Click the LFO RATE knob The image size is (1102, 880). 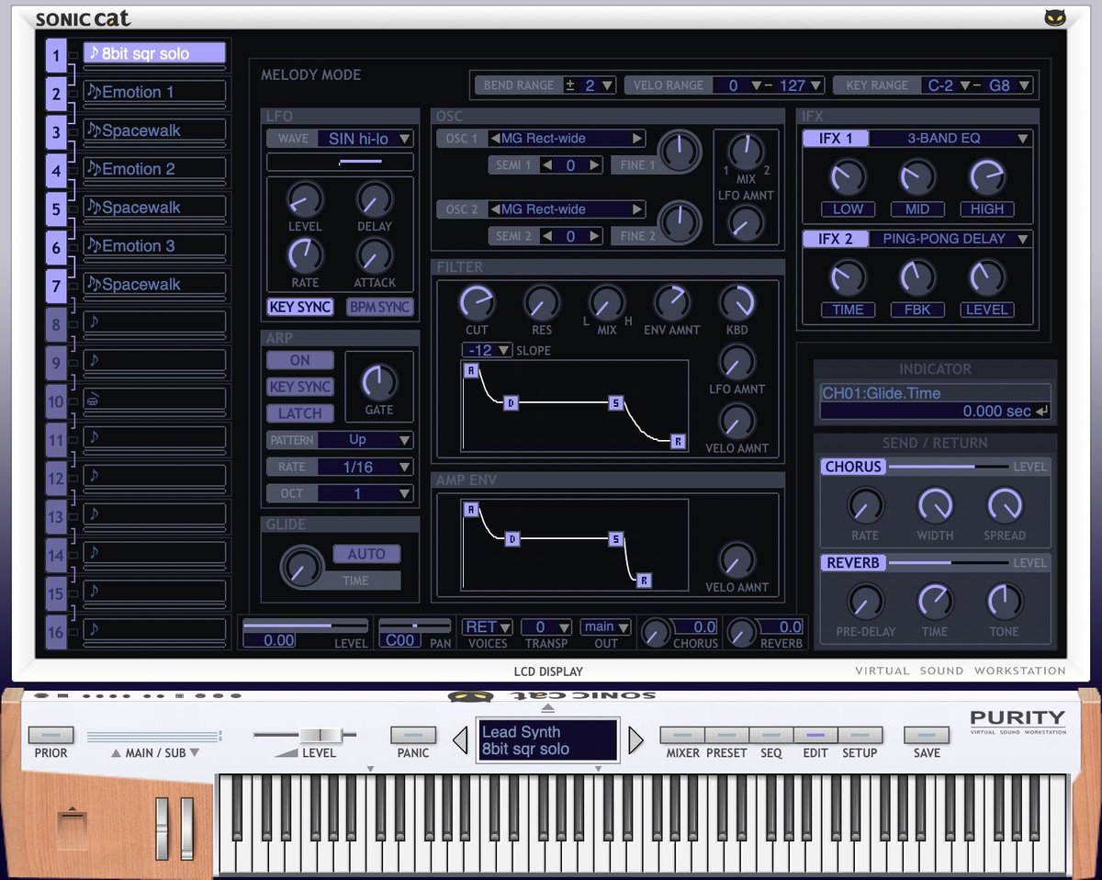[x=305, y=255]
